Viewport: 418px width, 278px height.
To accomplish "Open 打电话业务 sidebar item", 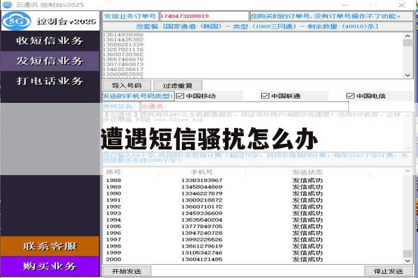I will [x=50, y=81].
